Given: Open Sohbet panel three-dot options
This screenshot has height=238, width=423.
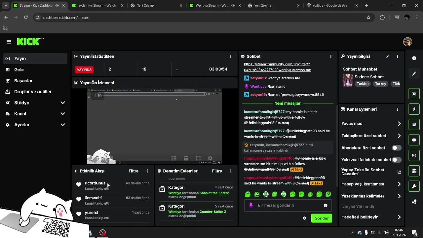Looking at the screenshot, I should (331, 57).
